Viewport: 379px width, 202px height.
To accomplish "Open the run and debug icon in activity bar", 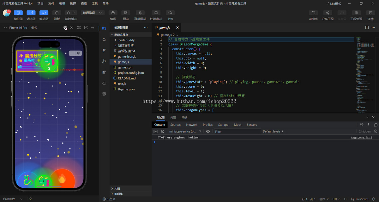I will click(104, 61).
